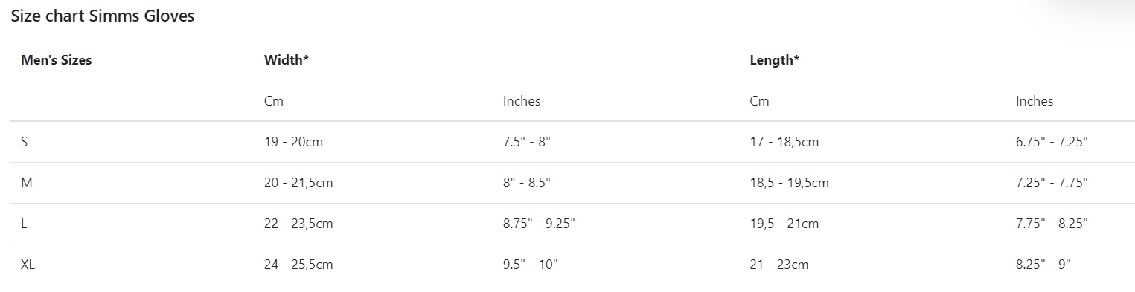Select the 19,5 - 21cm length cell
This screenshot has height=292, width=1135.
pos(784,224)
